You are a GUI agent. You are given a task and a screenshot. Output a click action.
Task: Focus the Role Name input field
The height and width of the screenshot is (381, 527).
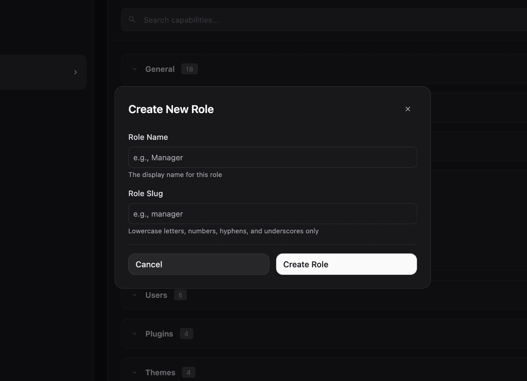[272, 157]
